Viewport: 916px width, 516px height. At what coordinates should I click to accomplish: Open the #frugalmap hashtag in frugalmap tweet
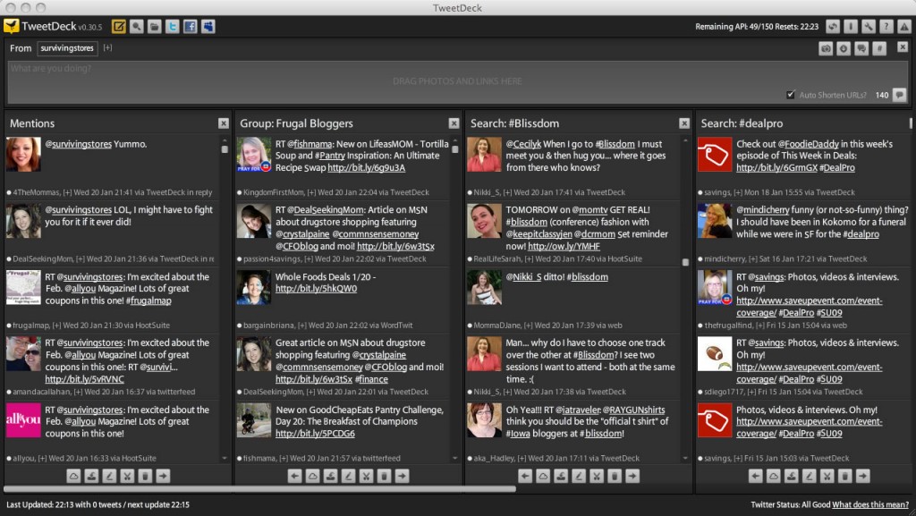point(148,300)
